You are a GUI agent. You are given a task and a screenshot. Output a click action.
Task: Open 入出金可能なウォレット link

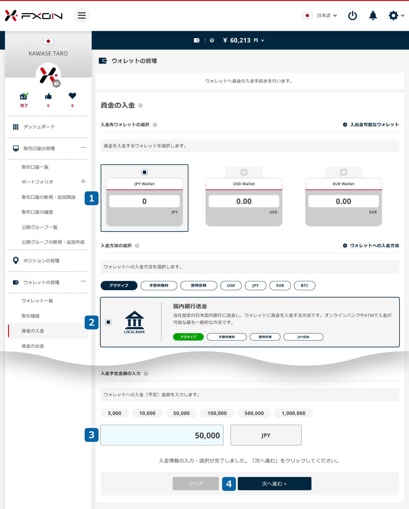[371, 124]
